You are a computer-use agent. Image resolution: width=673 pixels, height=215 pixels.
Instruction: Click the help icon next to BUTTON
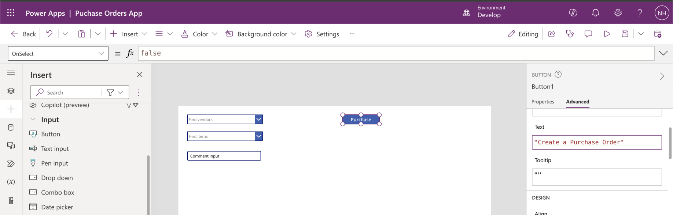558,74
